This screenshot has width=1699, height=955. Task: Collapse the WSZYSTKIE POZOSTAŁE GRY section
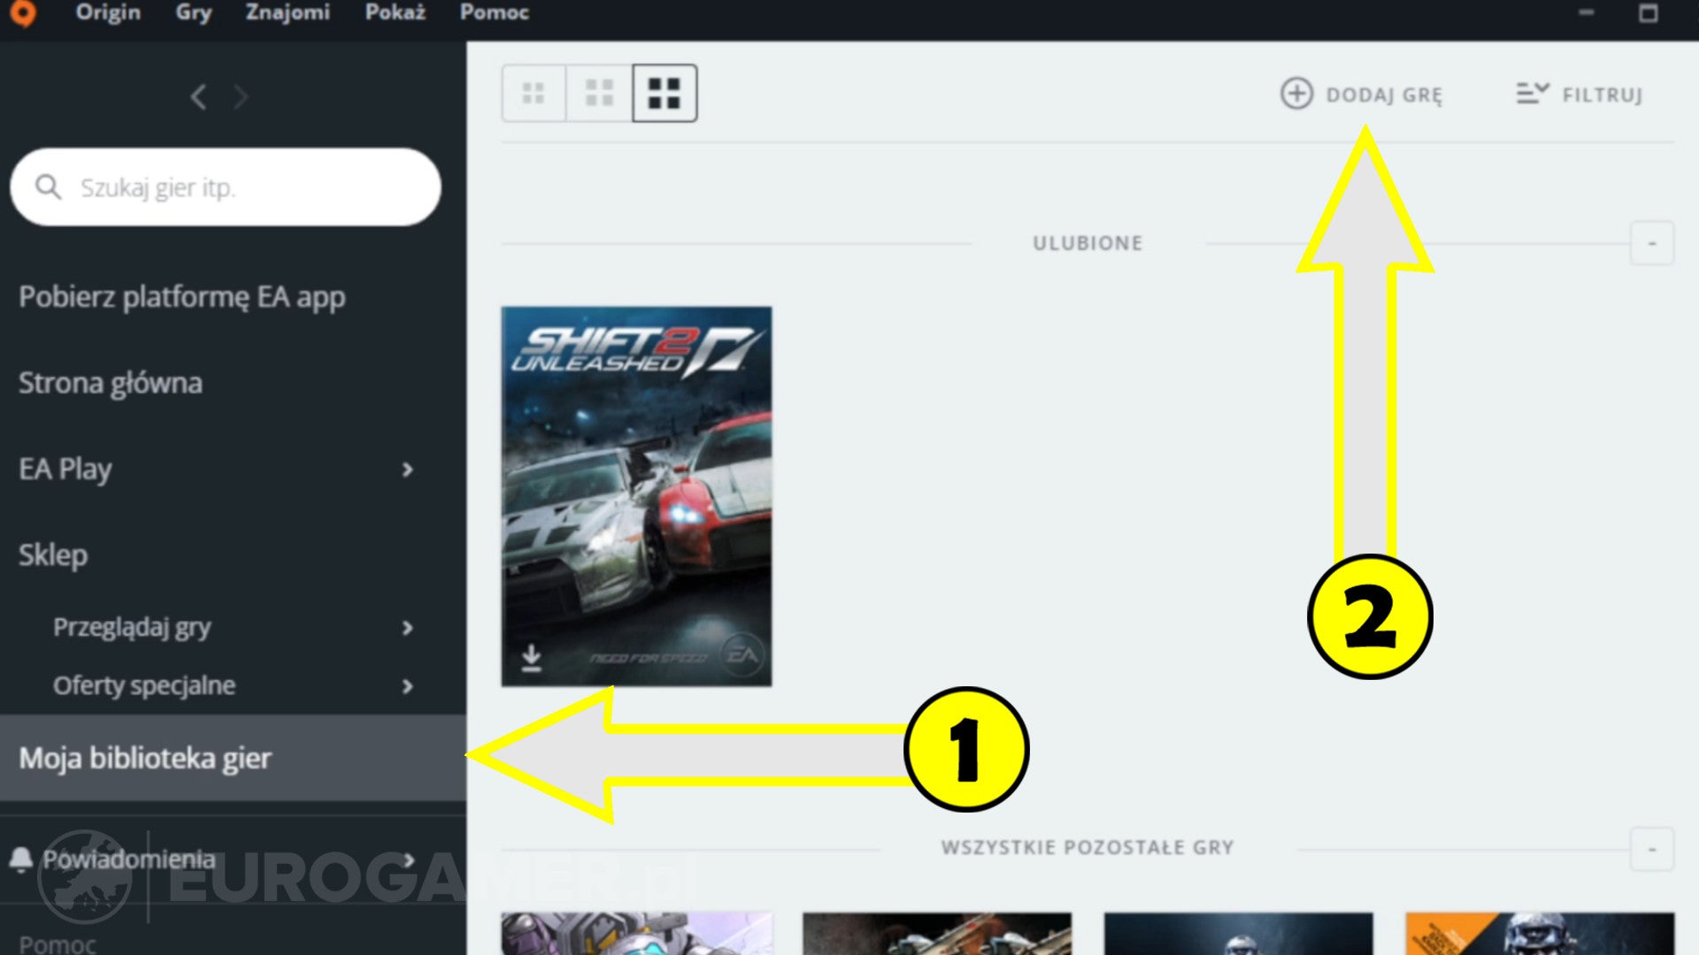[x=1652, y=849]
